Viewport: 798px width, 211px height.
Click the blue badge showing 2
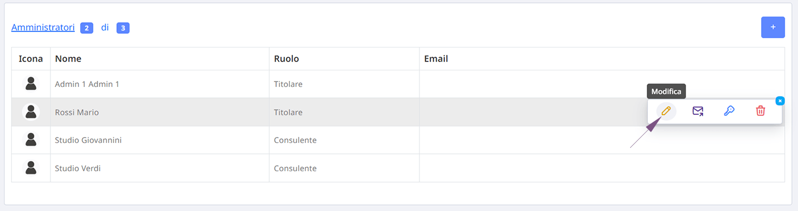coord(86,28)
